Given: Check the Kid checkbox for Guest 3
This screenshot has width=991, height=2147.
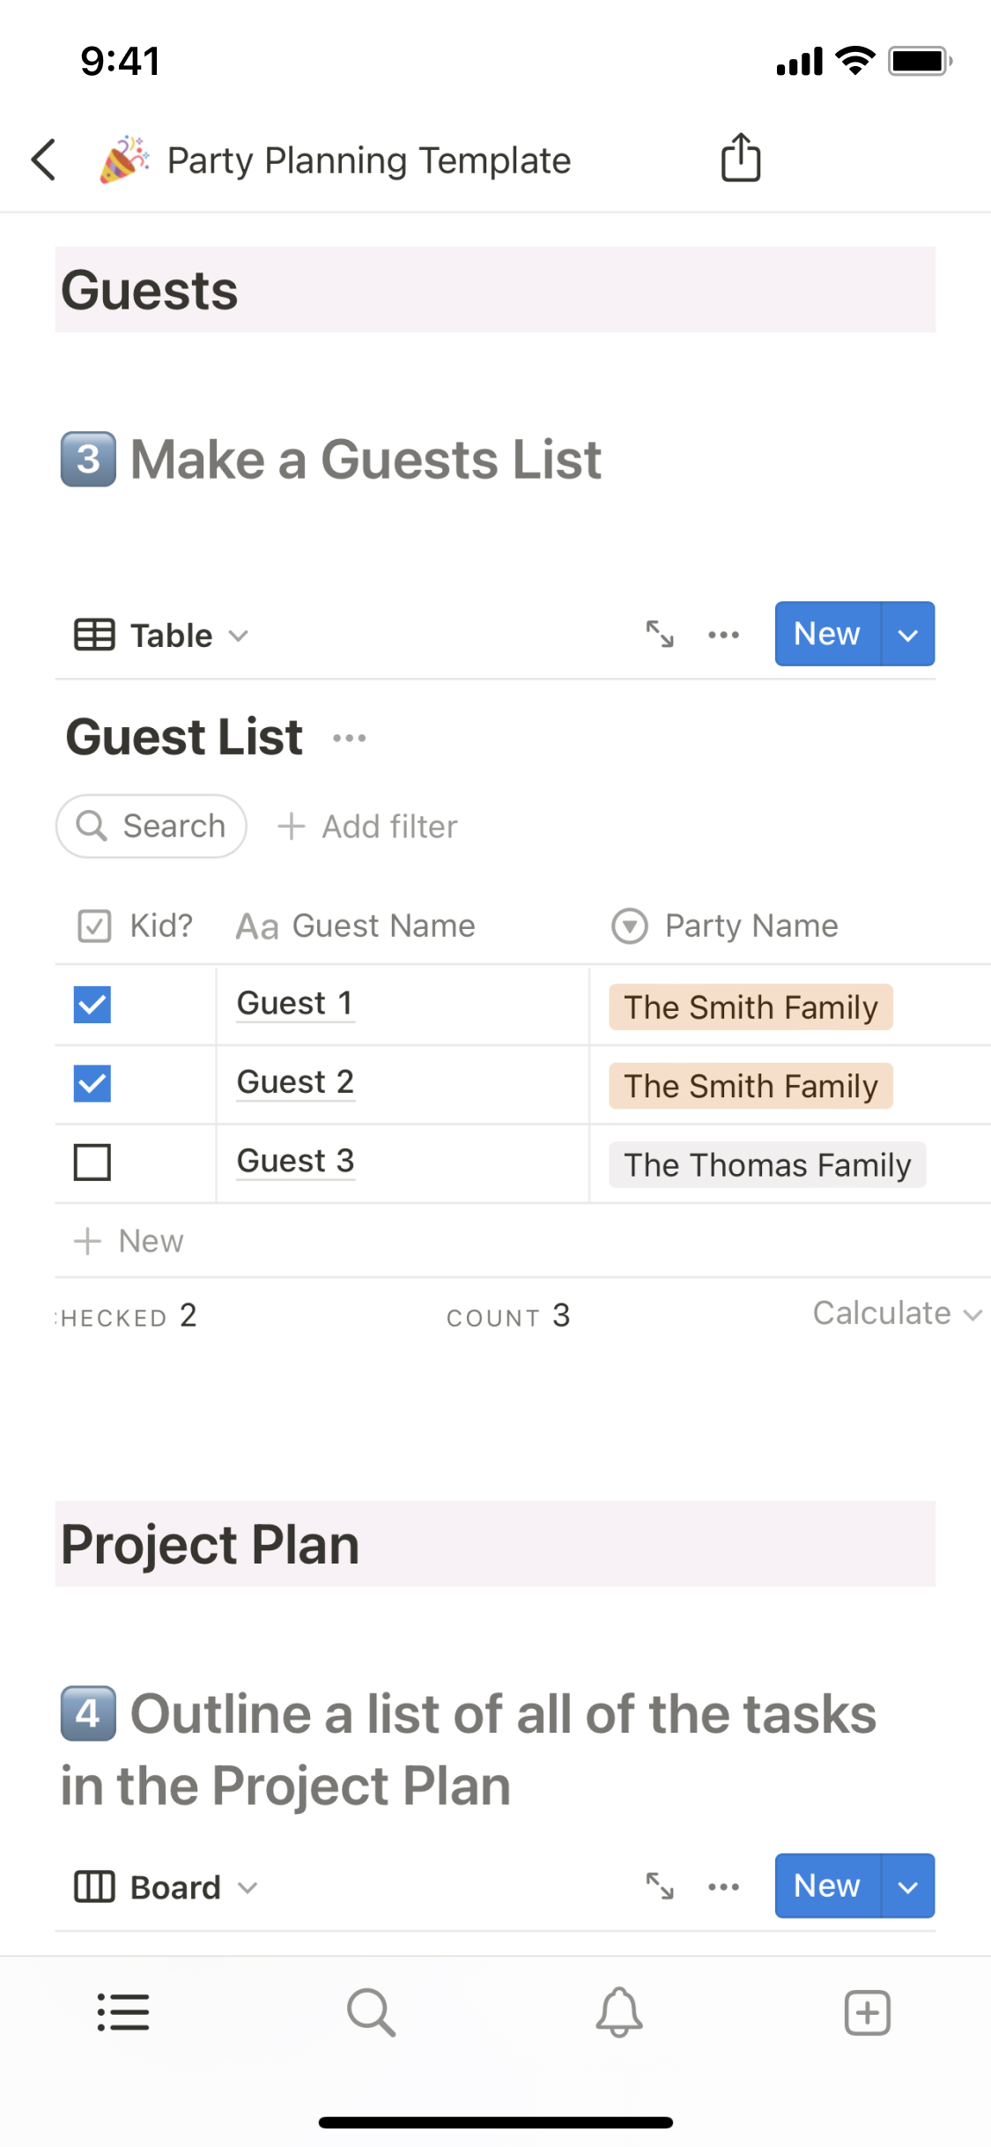Looking at the screenshot, I should pyautogui.click(x=92, y=1162).
